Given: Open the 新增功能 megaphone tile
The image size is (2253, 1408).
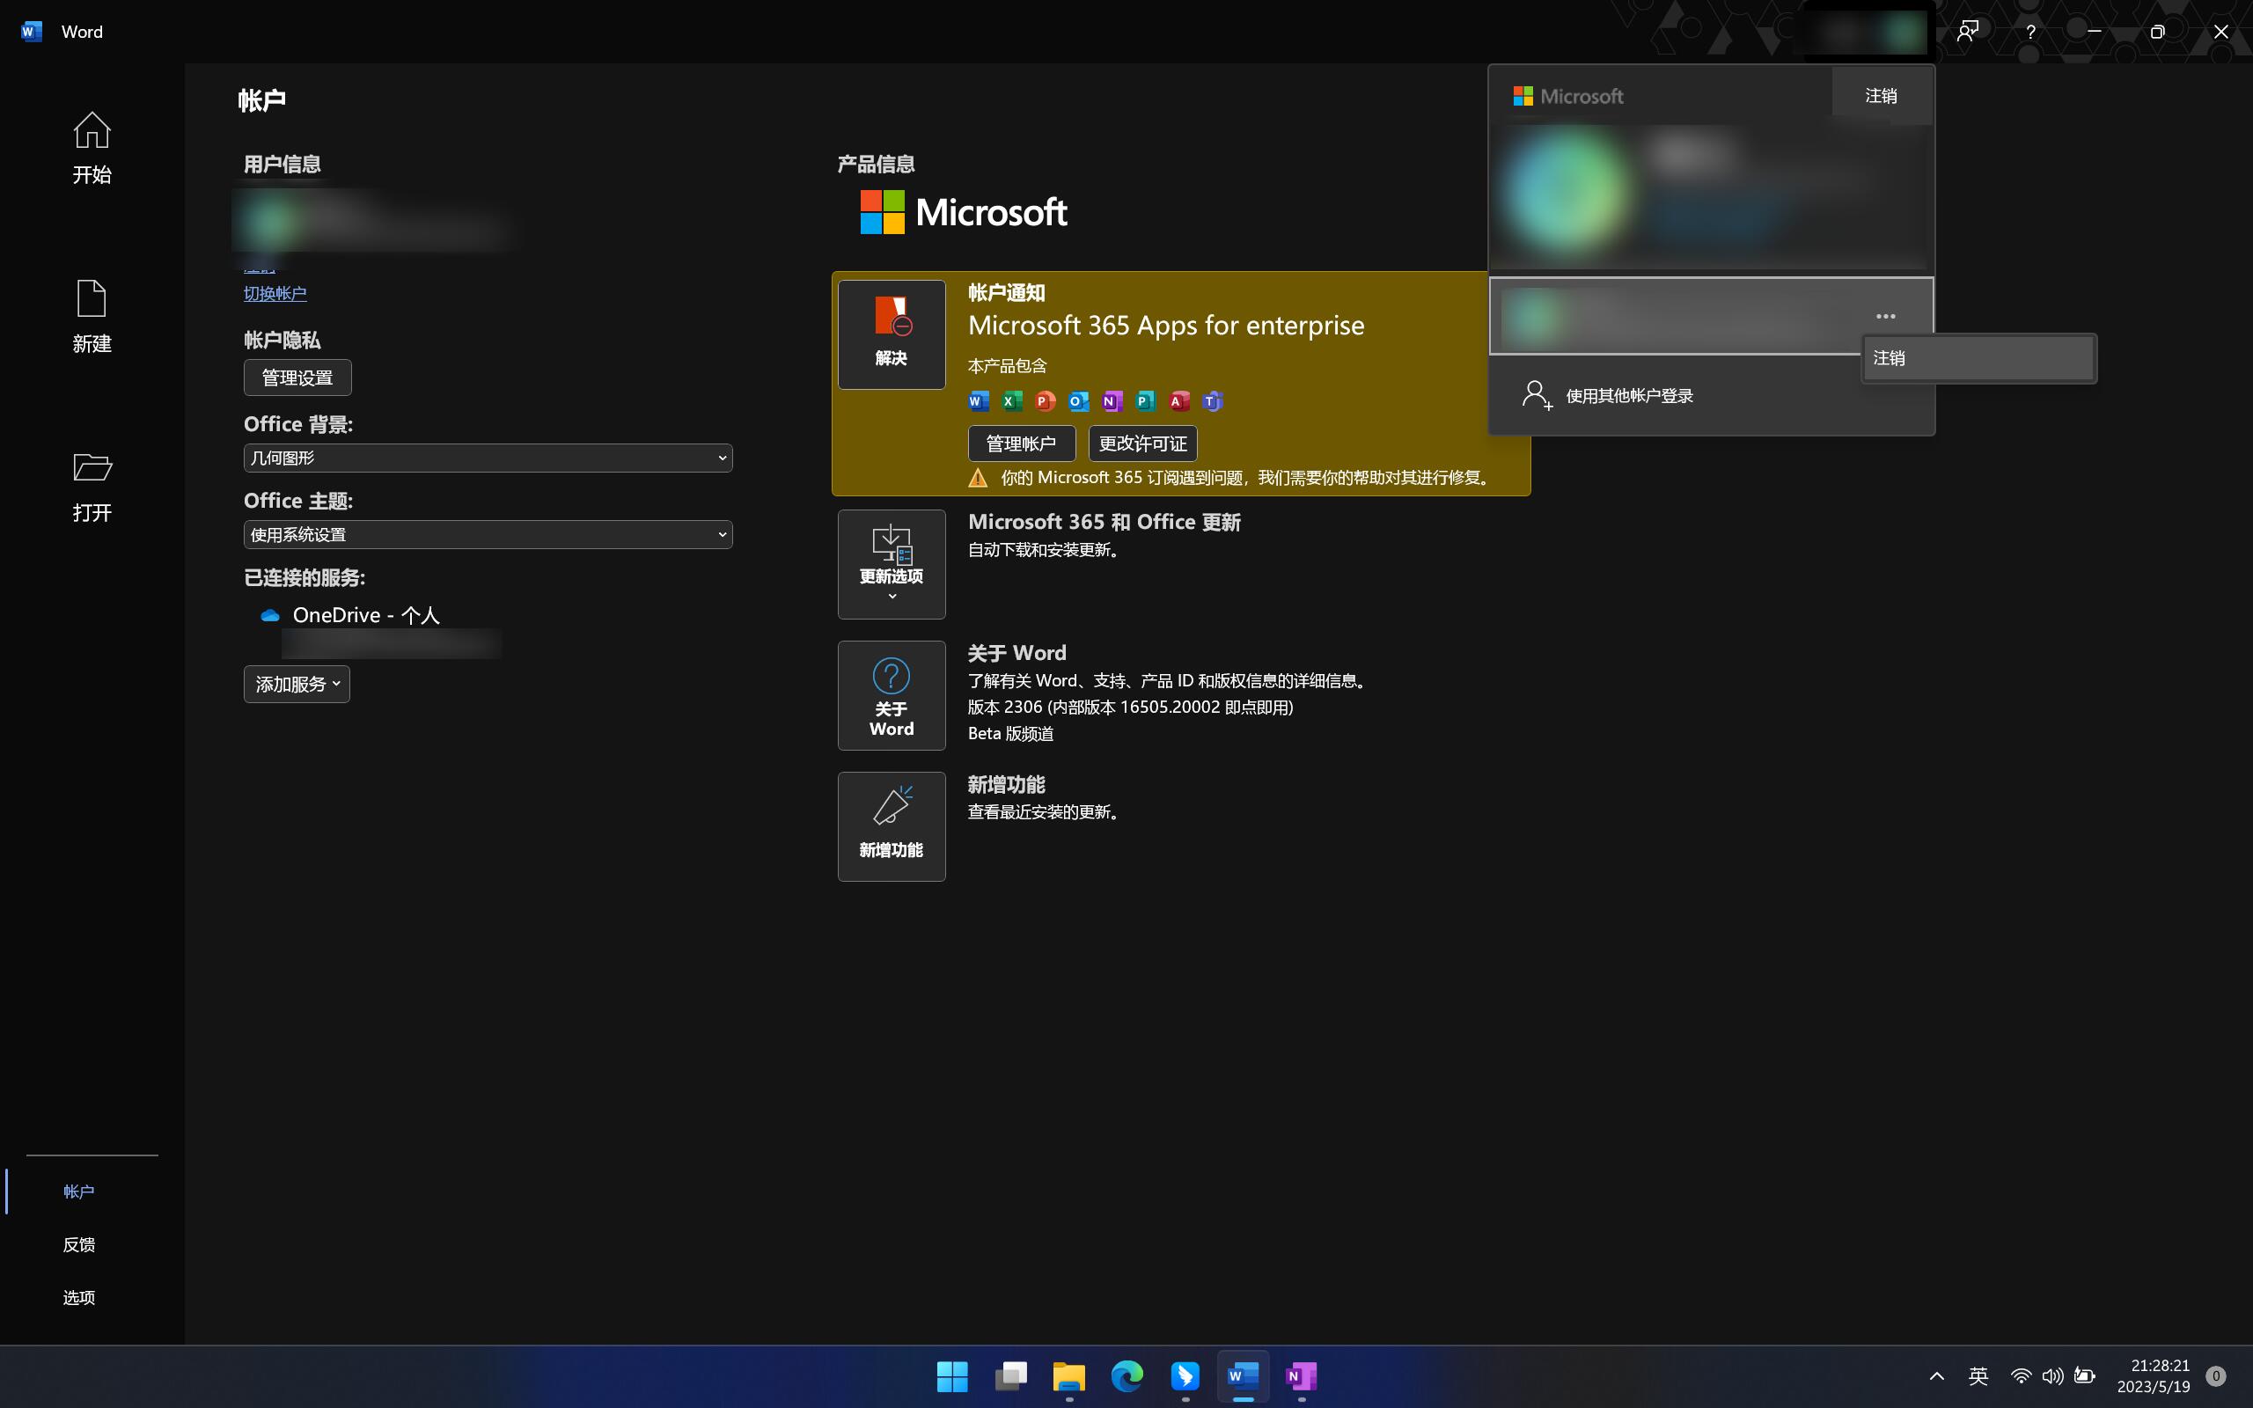Looking at the screenshot, I should pos(891,826).
